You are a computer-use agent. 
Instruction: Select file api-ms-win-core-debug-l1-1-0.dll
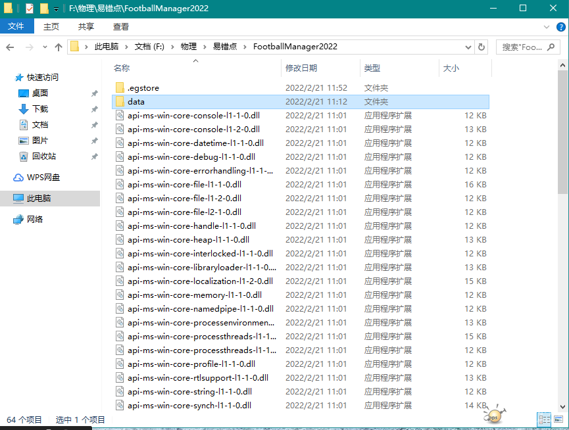(x=301, y=156)
